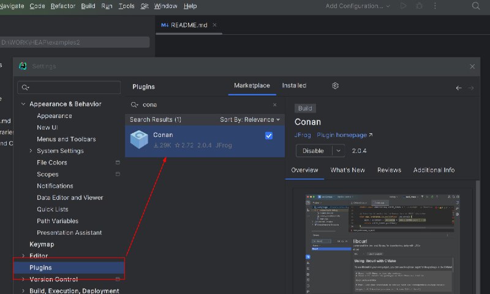Click project-level icon beside Scopes
This screenshot has width=490, height=294.
tap(118, 174)
